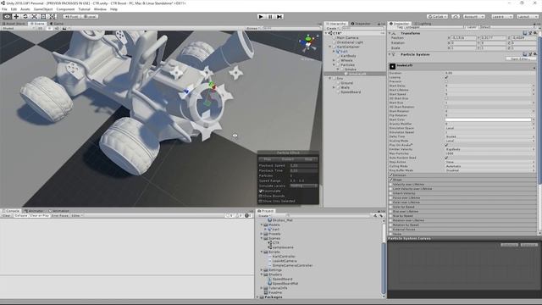Open the GameObject menu

pos(43,9)
